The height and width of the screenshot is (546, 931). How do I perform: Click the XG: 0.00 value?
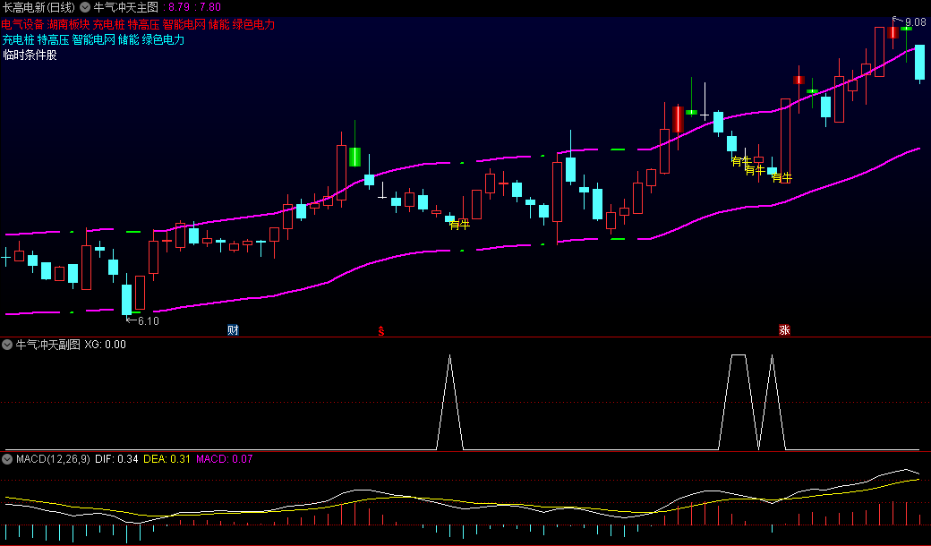(x=105, y=345)
